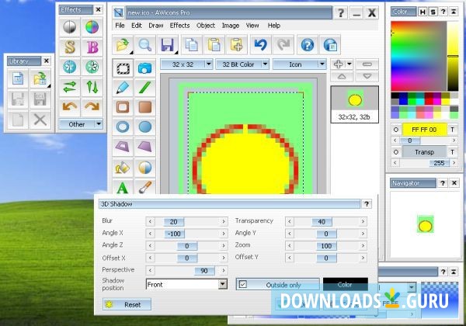466x326 pixels.
Task: Click the Open file toolbar icon
Action: click(x=123, y=45)
